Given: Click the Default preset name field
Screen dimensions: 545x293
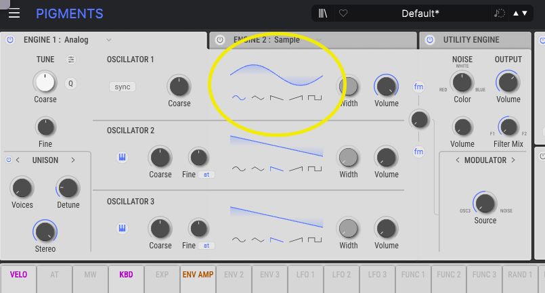Looking at the screenshot, I should pyautogui.click(x=420, y=14).
